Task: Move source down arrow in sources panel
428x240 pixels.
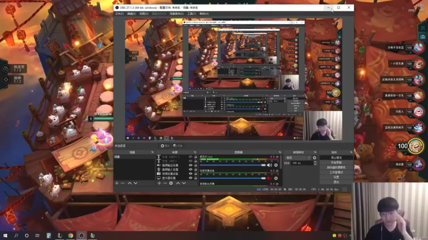Action: [184, 183]
